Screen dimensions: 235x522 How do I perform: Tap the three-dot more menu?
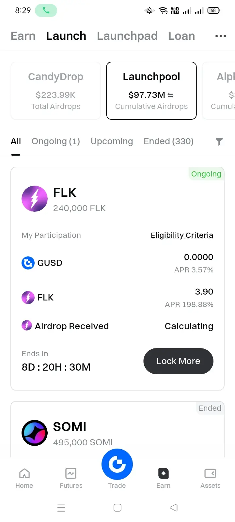221,36
